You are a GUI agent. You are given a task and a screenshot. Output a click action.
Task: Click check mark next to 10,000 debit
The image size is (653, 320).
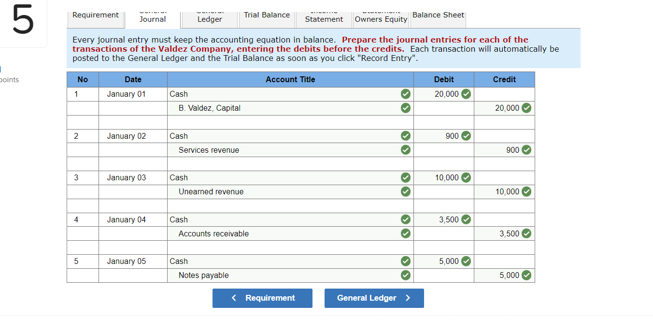pyautogui.click(x=466, y=177)
